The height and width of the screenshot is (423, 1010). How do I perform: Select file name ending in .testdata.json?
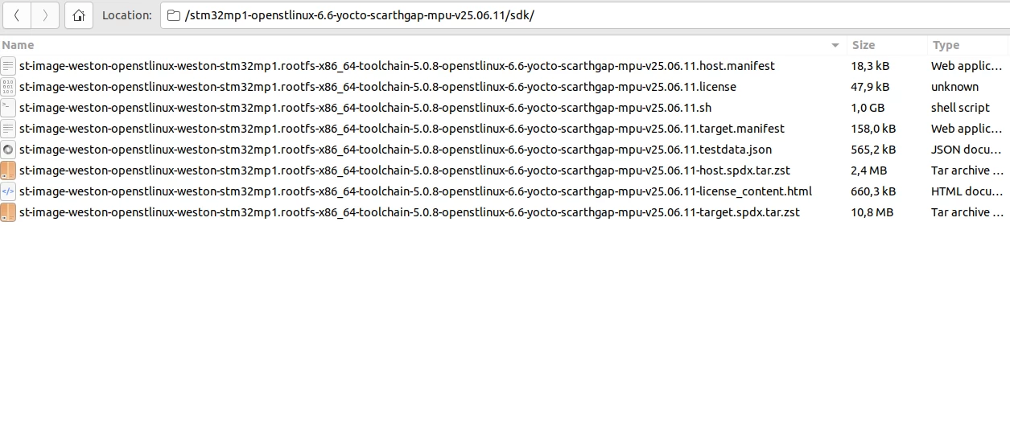(395, 150)
